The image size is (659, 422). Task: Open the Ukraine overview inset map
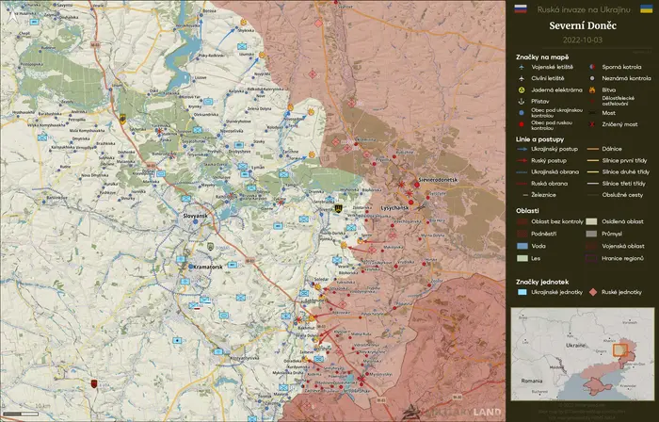click(583, 354)
